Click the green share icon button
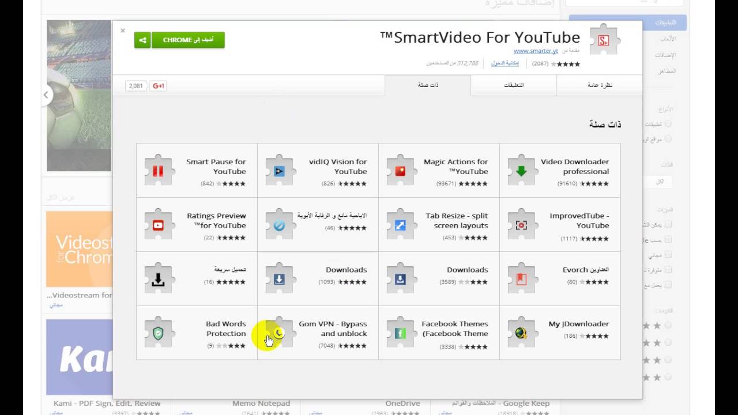The height and width of the screenshot is (415, 738). (142, 40)
